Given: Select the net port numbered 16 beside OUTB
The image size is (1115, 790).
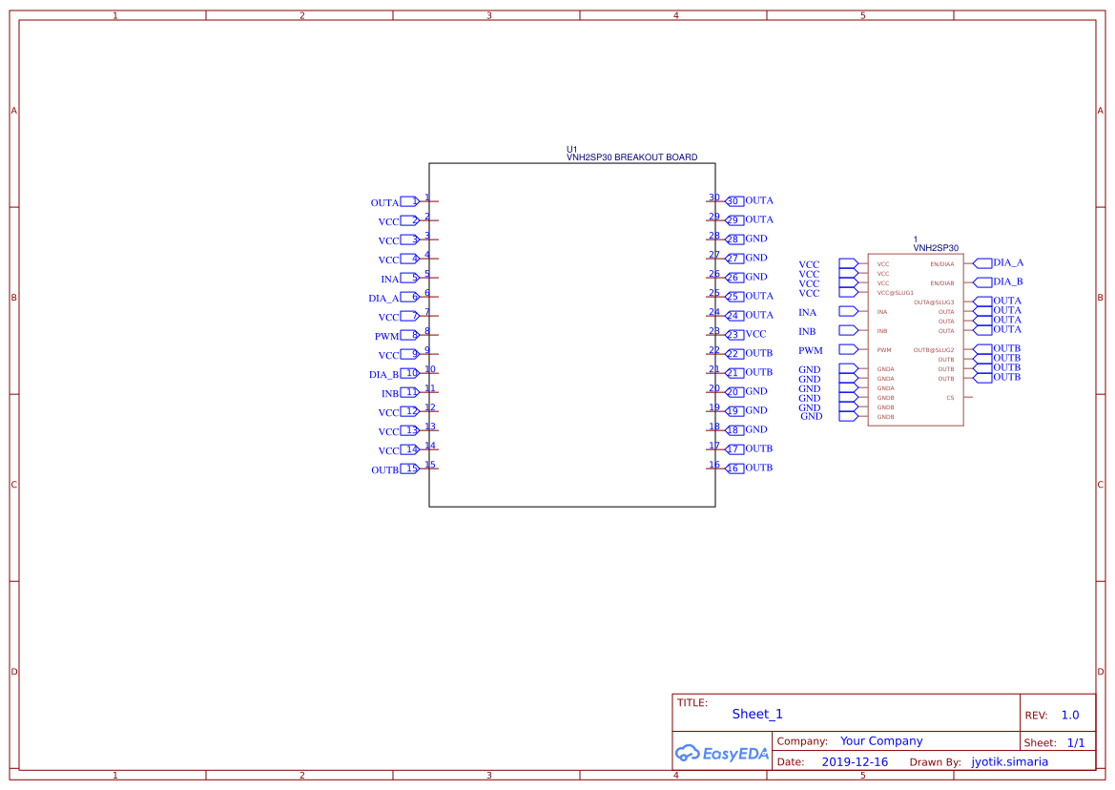Looking at the screenshot, I should (x=734, y=468).
